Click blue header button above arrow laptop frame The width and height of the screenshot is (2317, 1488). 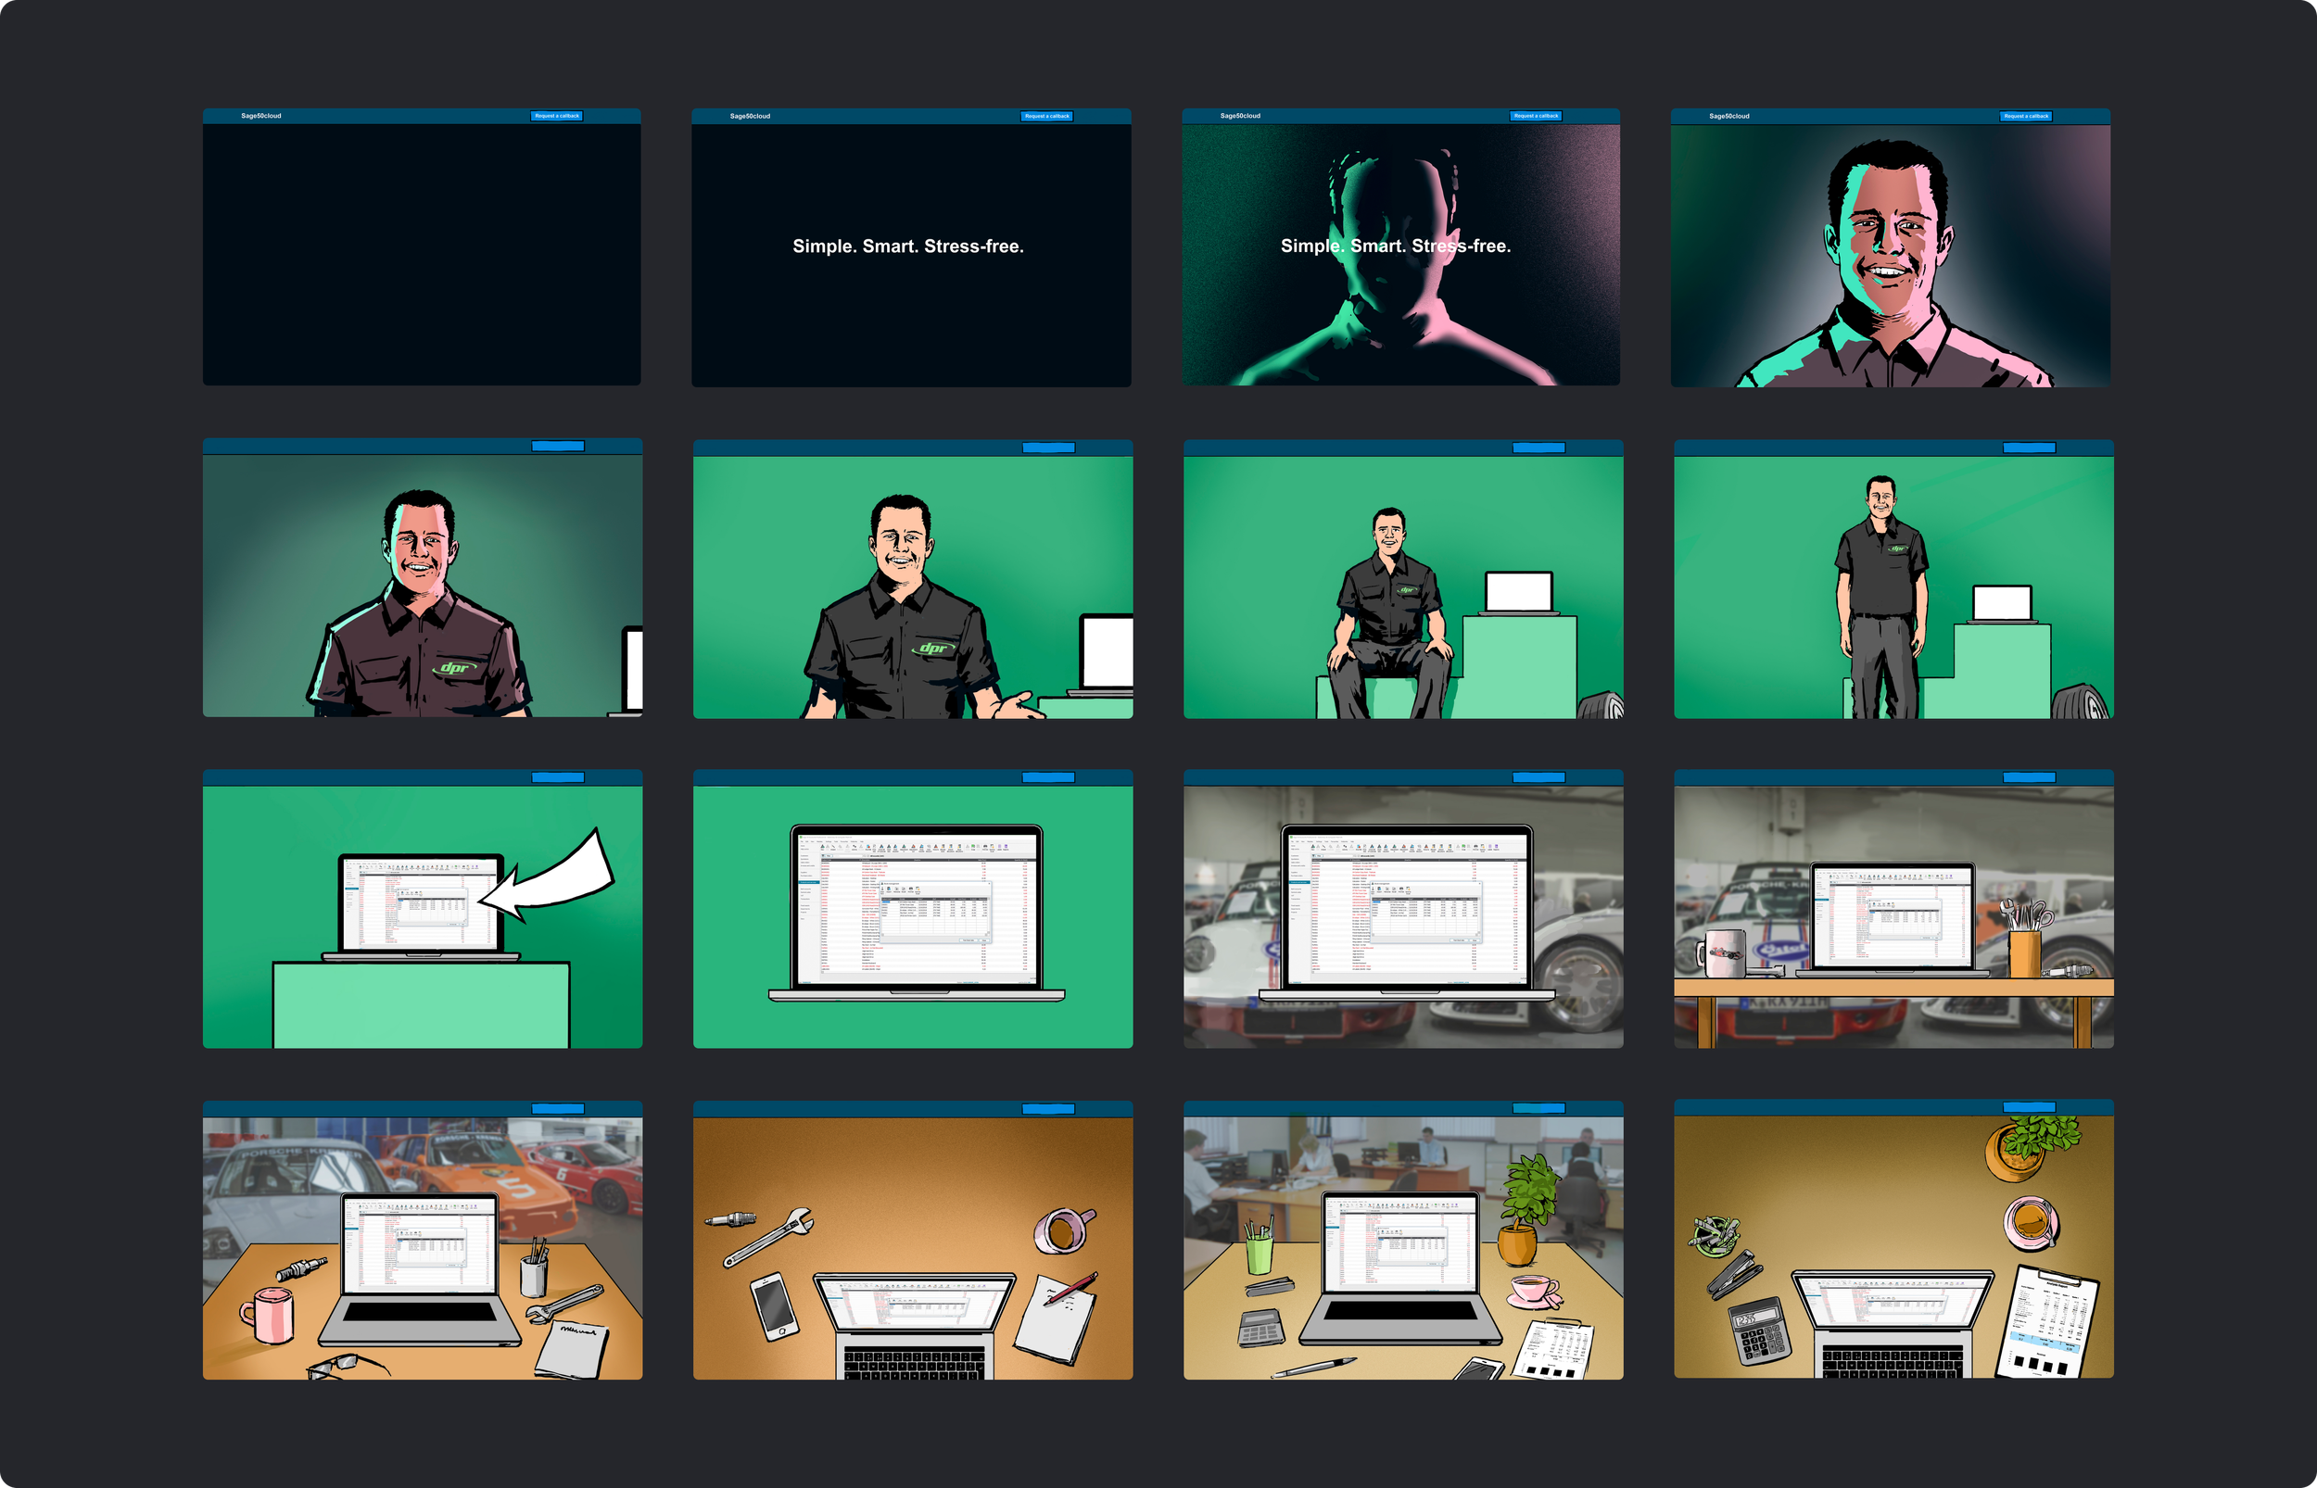coord(558,778)
